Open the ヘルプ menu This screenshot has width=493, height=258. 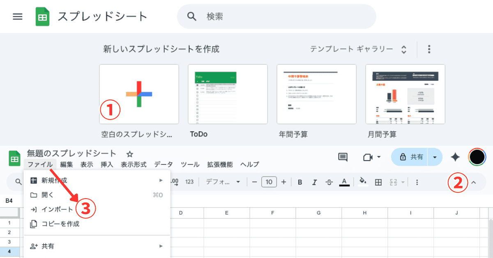pyautogui.click(x=250, y=165)
